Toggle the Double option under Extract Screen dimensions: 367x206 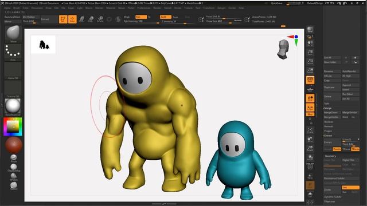pos(337,149)
